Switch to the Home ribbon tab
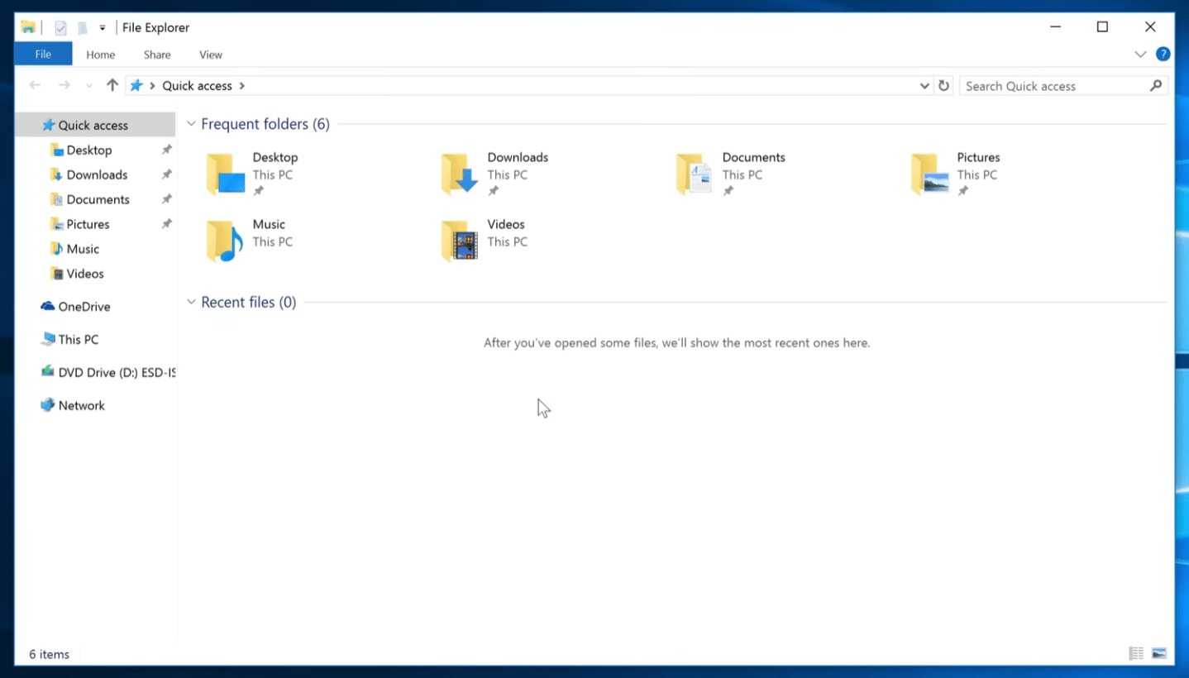The image size is (1189, 678). pyautogui.click(x=101, y=55)
